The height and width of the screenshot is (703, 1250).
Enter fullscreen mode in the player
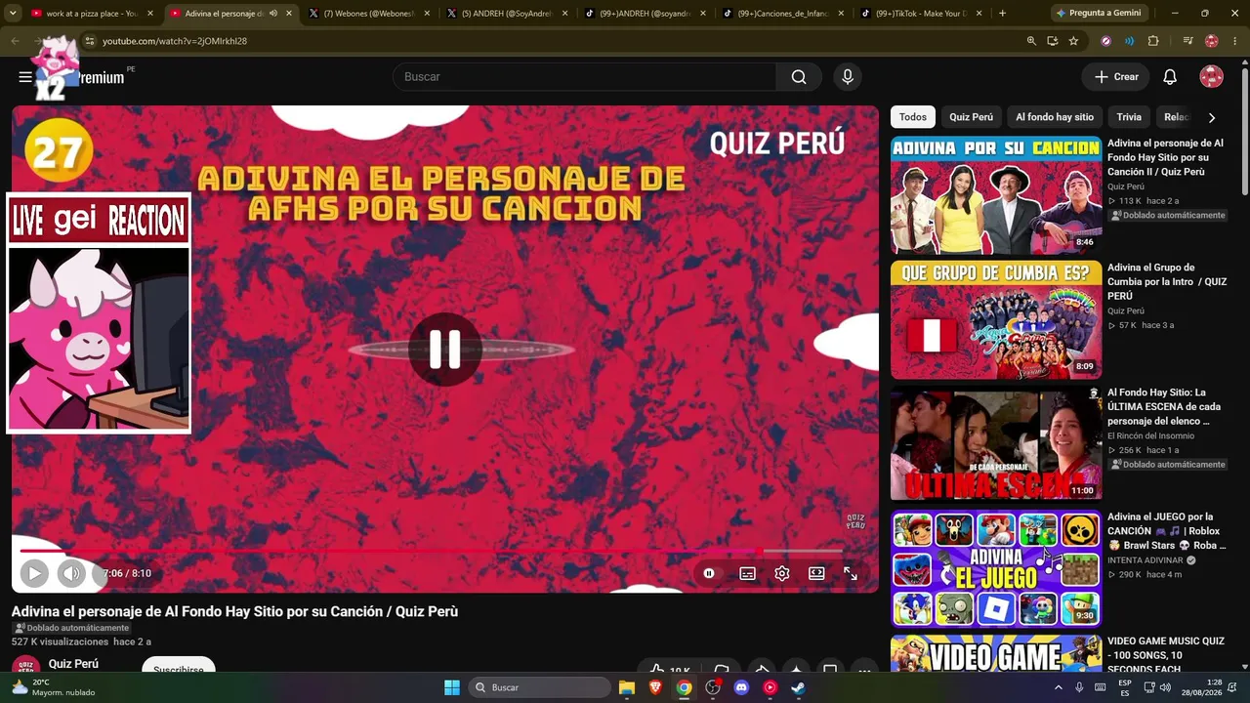point(851,573)
